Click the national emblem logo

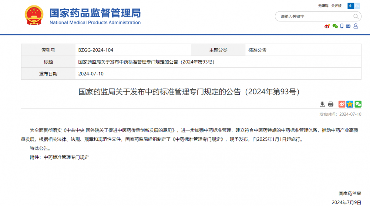tap(34, 15)
